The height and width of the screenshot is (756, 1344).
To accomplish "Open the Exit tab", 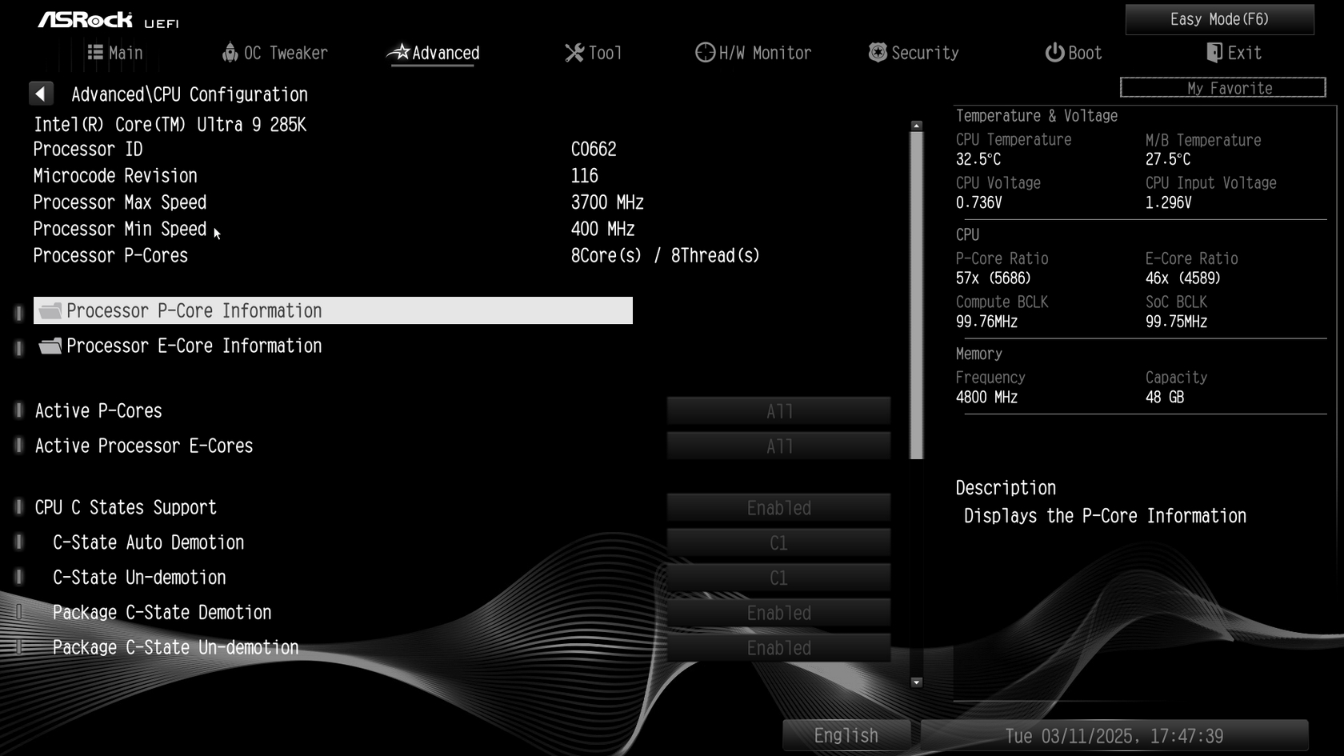I will (1234, 53).
